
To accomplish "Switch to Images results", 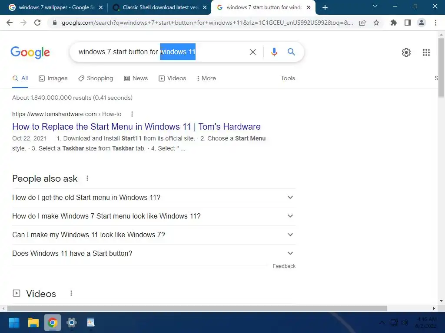I will pyautogui.click(x=53, y=78).
